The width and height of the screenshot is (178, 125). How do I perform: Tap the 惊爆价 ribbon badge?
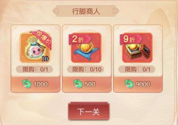coord(42,39)
